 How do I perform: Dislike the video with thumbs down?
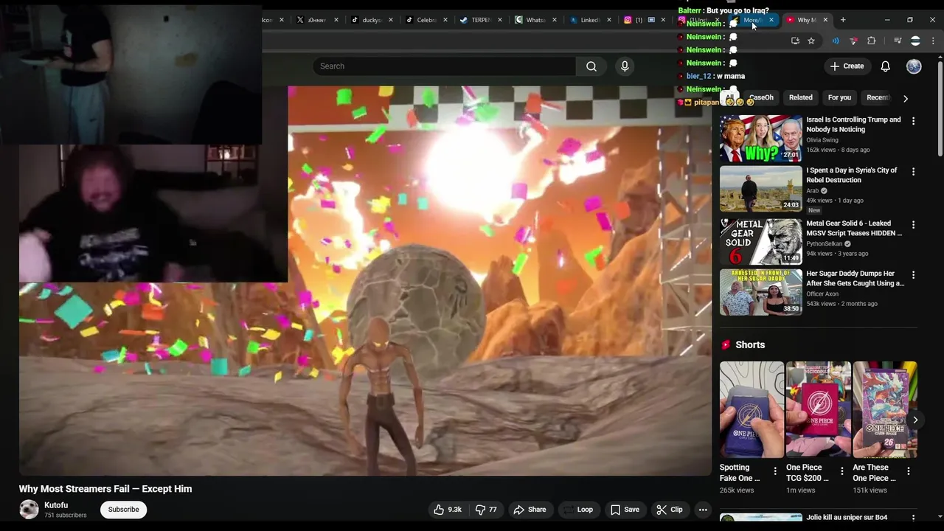point(486,510)
